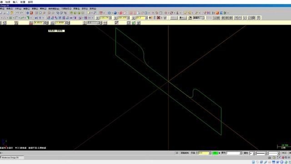This screenshot has width=291, height=164.
Task: Toggle the multi-line icon in ribbon bar
Action: coord(16,23)
